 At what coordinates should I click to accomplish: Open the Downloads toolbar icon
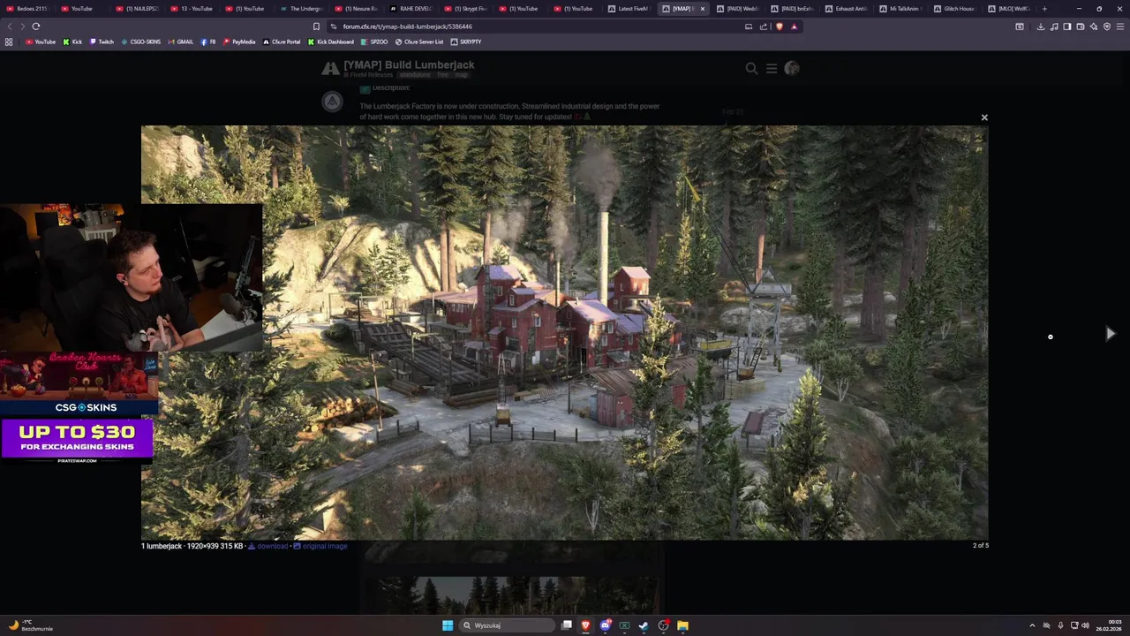1041,26
